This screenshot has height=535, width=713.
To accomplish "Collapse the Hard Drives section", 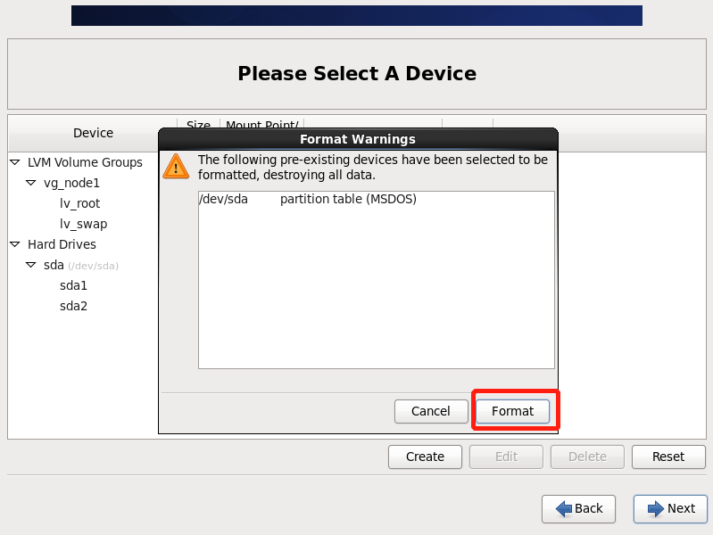I will point(15,244).
